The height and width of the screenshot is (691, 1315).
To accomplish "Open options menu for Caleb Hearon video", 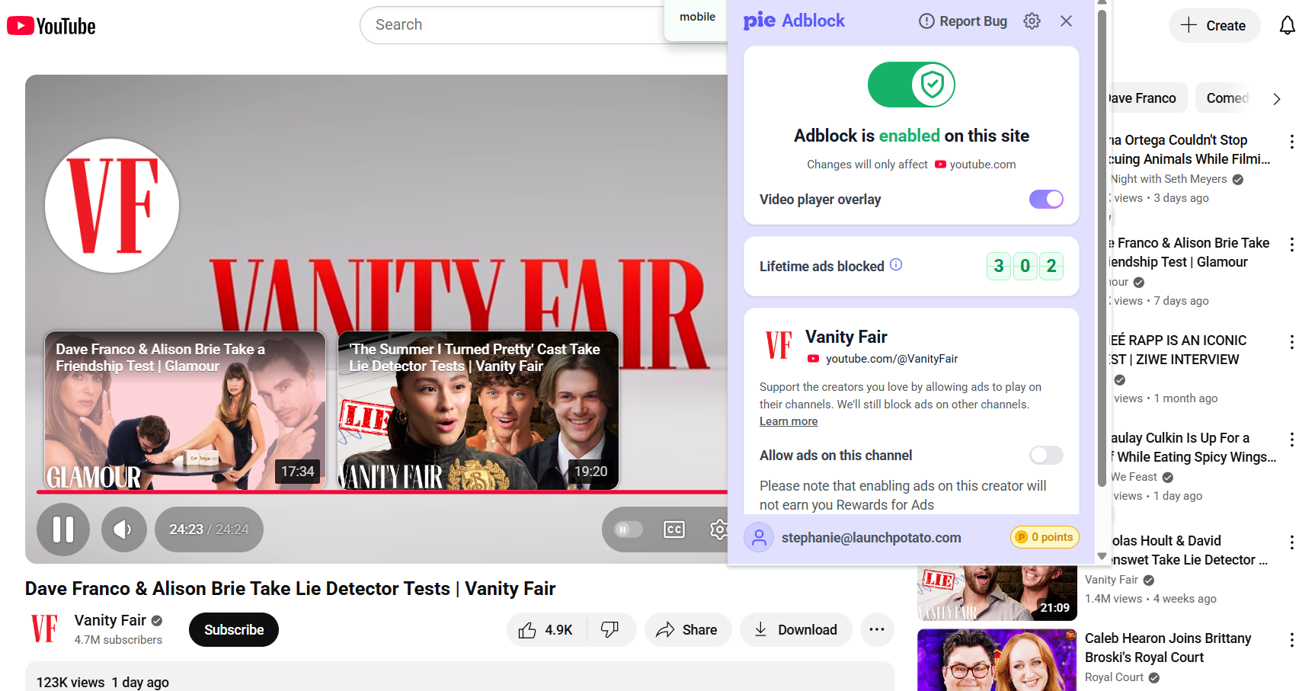I will click(1291, 640).
